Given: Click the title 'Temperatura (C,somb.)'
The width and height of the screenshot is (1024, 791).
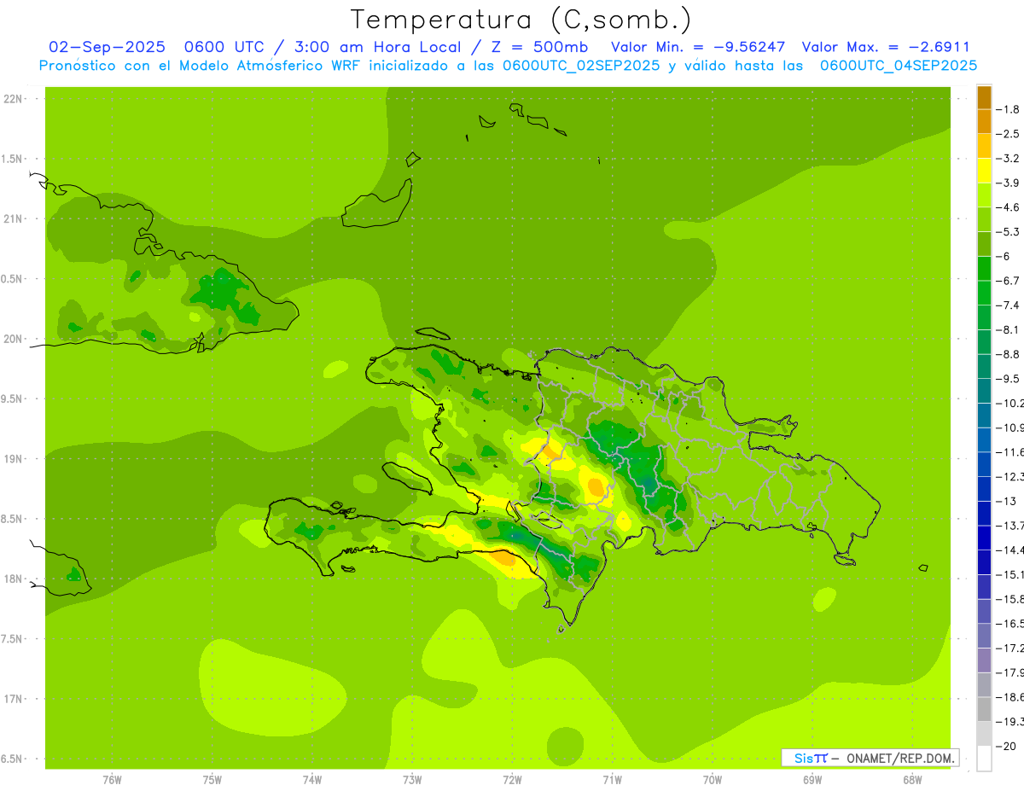Looking at the screenshot, I should point(521,20).
